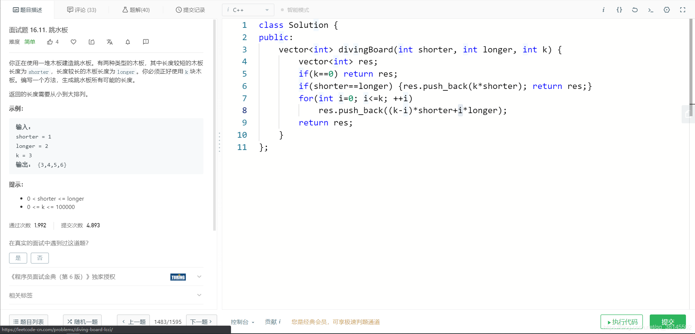Click the code editor vertical scrollbar

tap(691, 67)
